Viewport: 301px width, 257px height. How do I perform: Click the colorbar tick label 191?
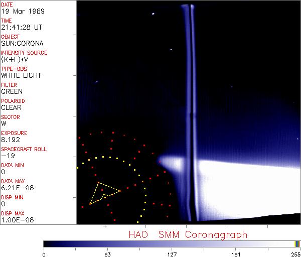pyautogui.click(x=236, y=253)
